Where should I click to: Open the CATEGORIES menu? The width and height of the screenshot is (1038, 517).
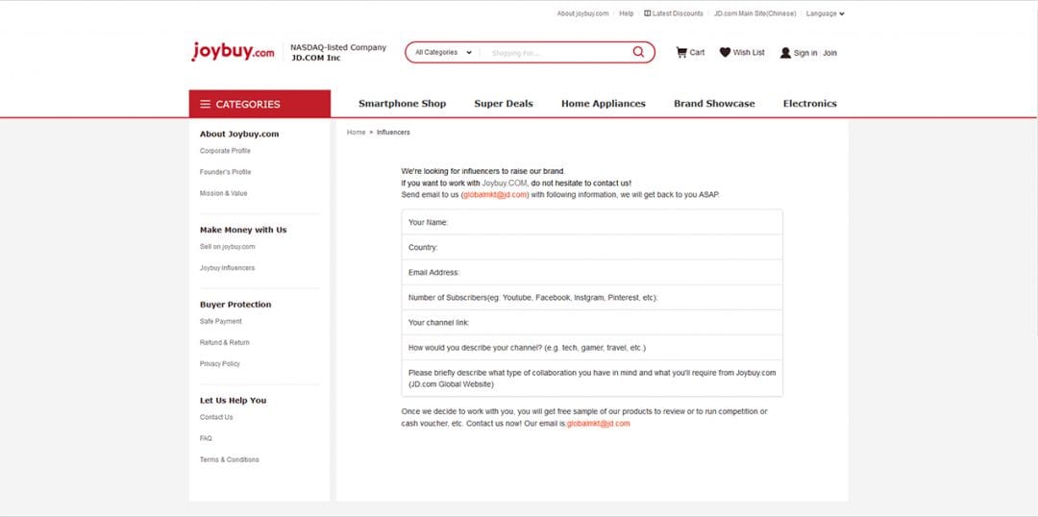click(259, 104)
